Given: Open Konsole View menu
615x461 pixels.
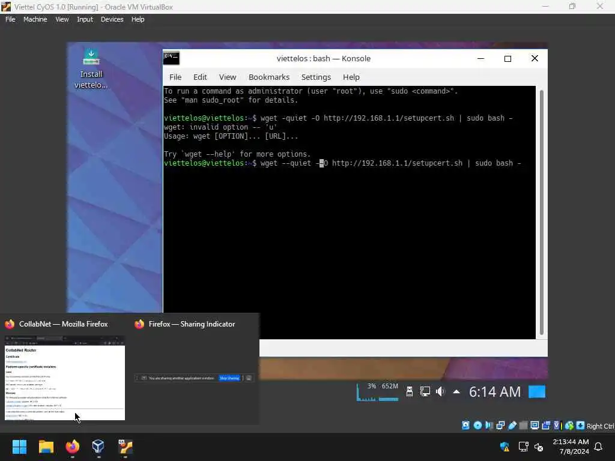Looking at the screenshot, I should point(228,77).
